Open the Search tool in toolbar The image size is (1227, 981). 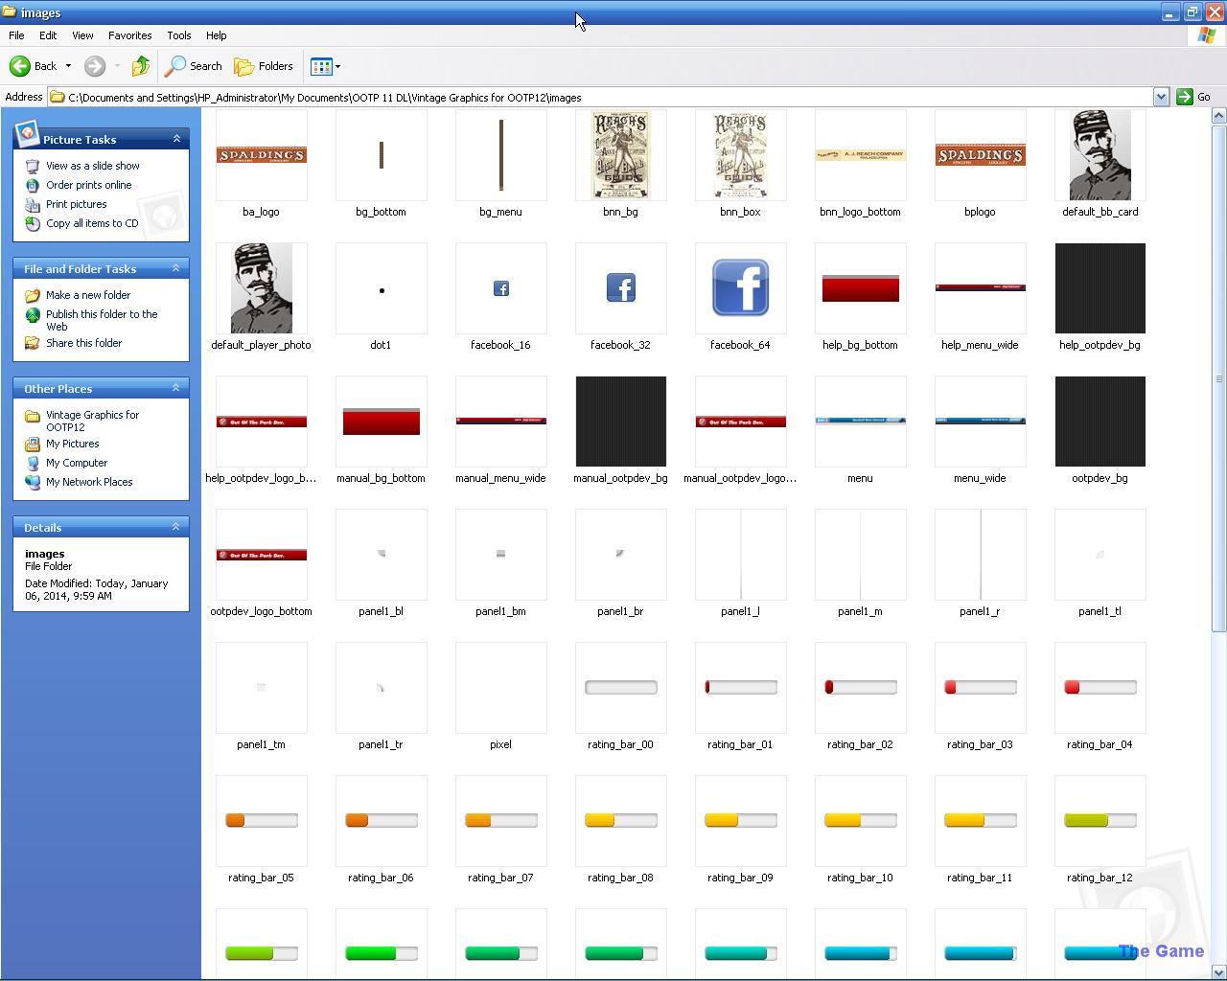tap(194, 66)
